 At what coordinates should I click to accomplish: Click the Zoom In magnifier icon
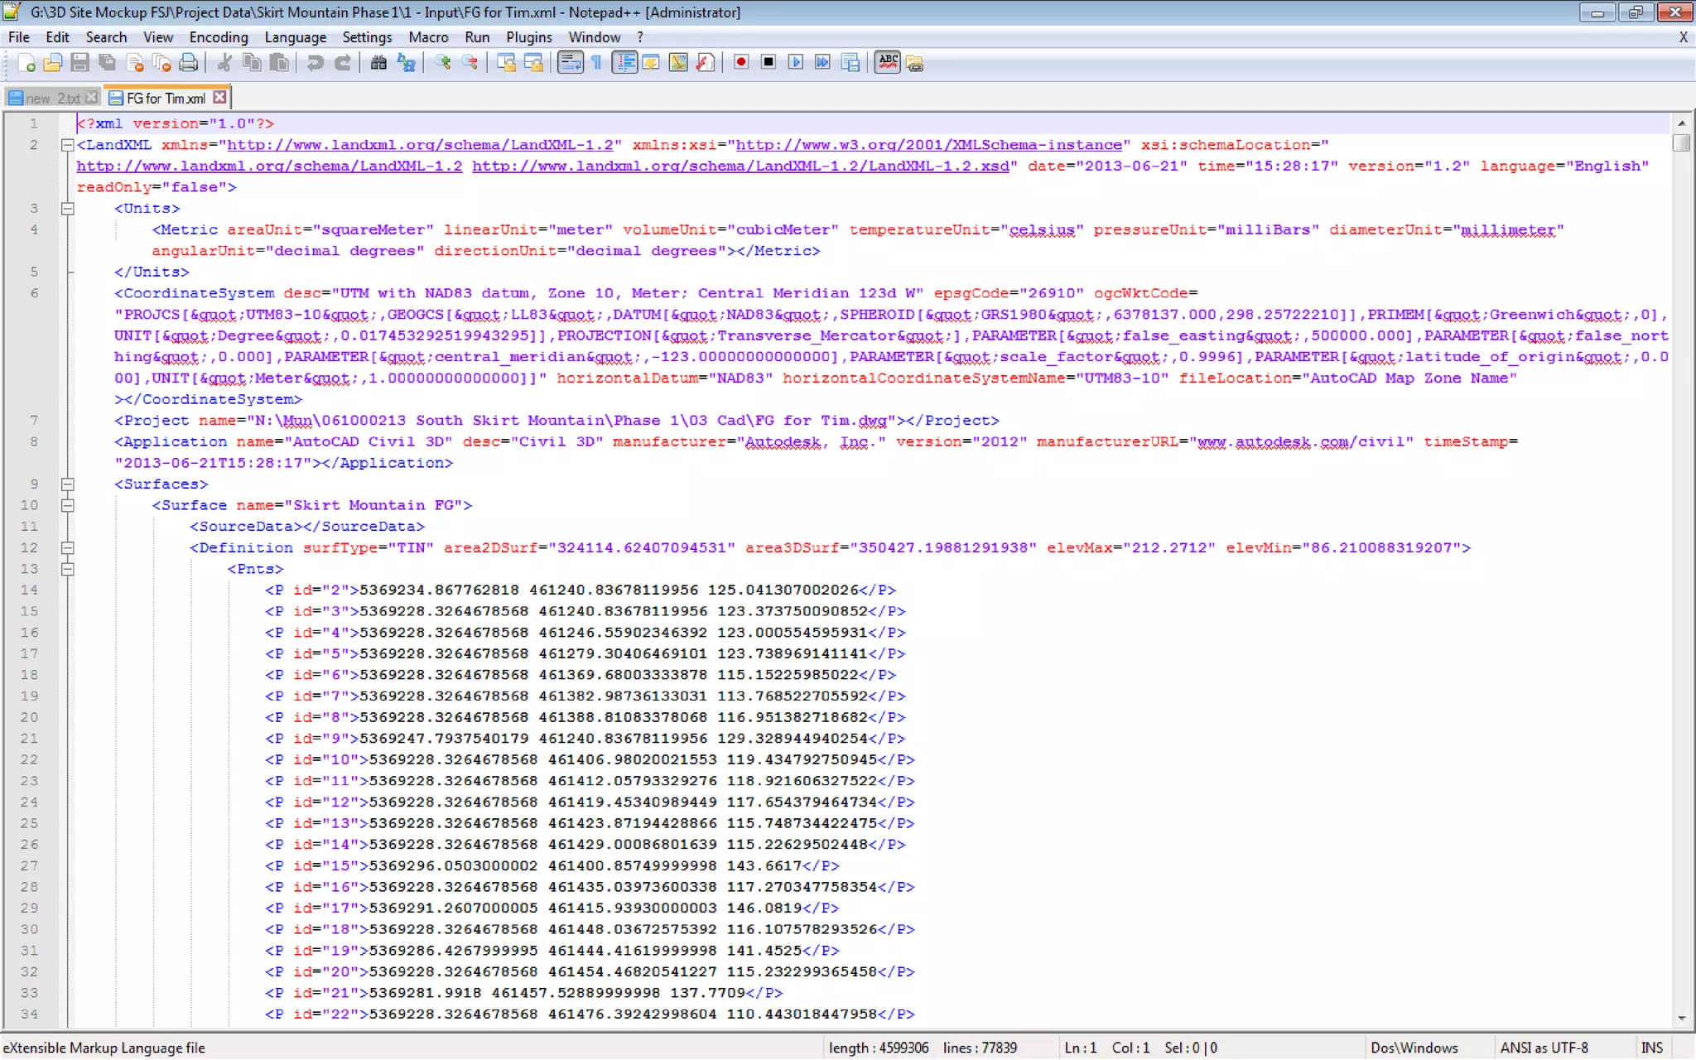click(x=443, y=63)
